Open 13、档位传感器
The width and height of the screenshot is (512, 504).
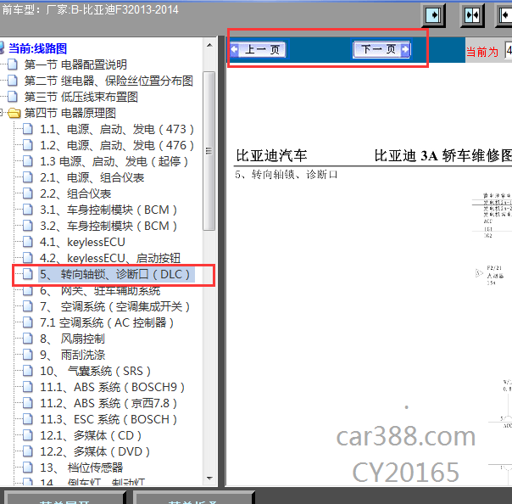[81, 468]
